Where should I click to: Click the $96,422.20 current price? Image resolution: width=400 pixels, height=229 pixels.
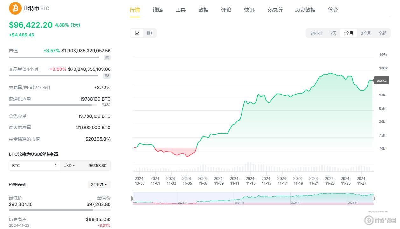[31, 25]
